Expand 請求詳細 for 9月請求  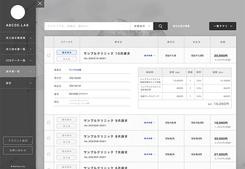149,123
